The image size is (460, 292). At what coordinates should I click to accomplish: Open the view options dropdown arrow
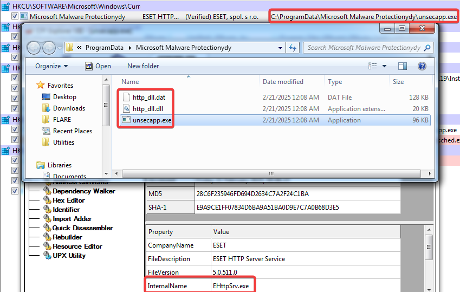[x=384, y=66]
